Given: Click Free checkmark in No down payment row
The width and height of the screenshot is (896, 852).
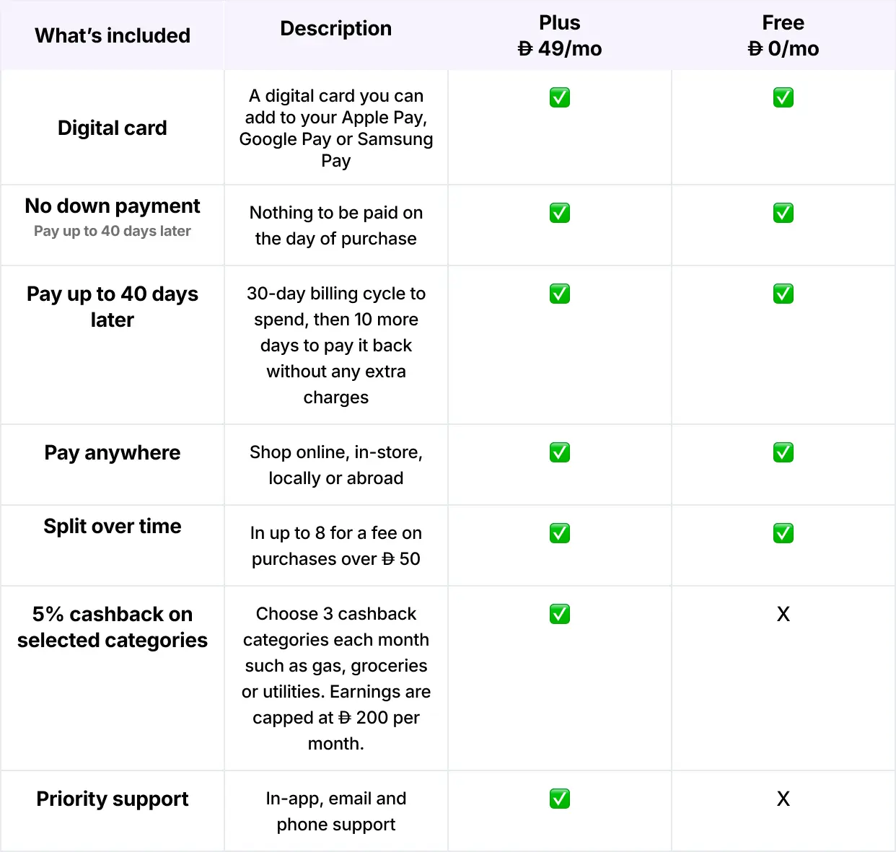Looking at the screenshot, I should coord(783,213).
